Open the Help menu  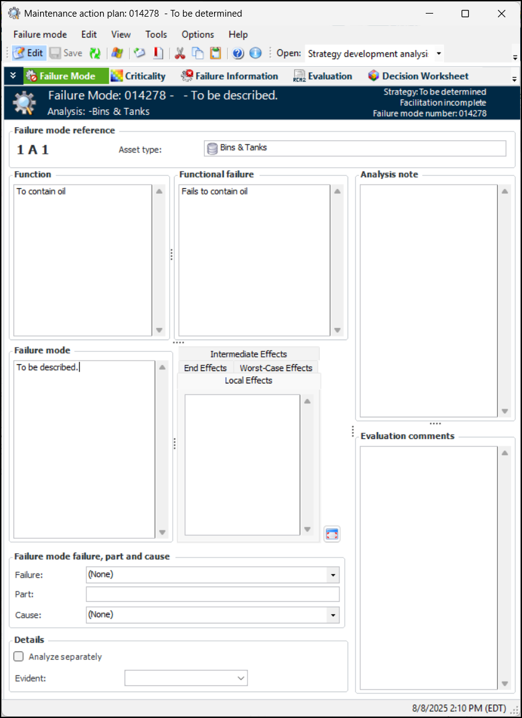(x=238, y=35)
